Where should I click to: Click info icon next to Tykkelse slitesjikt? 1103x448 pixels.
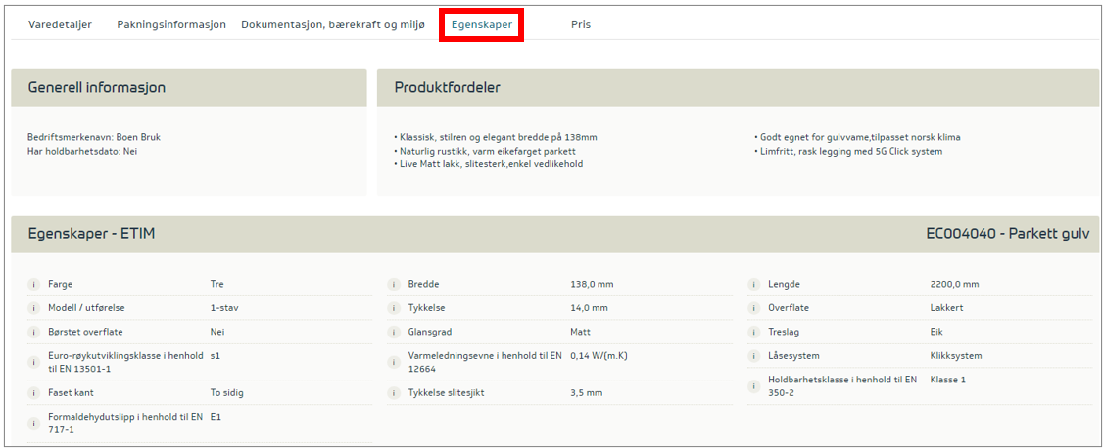pyautogui.click(x=394, y=393)
